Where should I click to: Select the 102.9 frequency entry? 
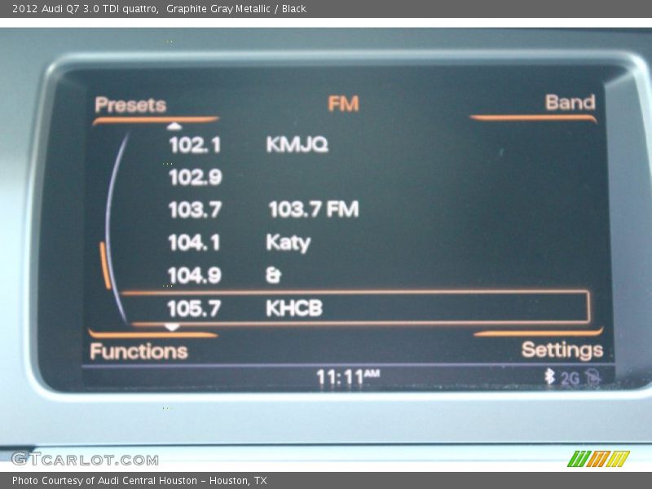pyautogui.click(x=196, y=177)
